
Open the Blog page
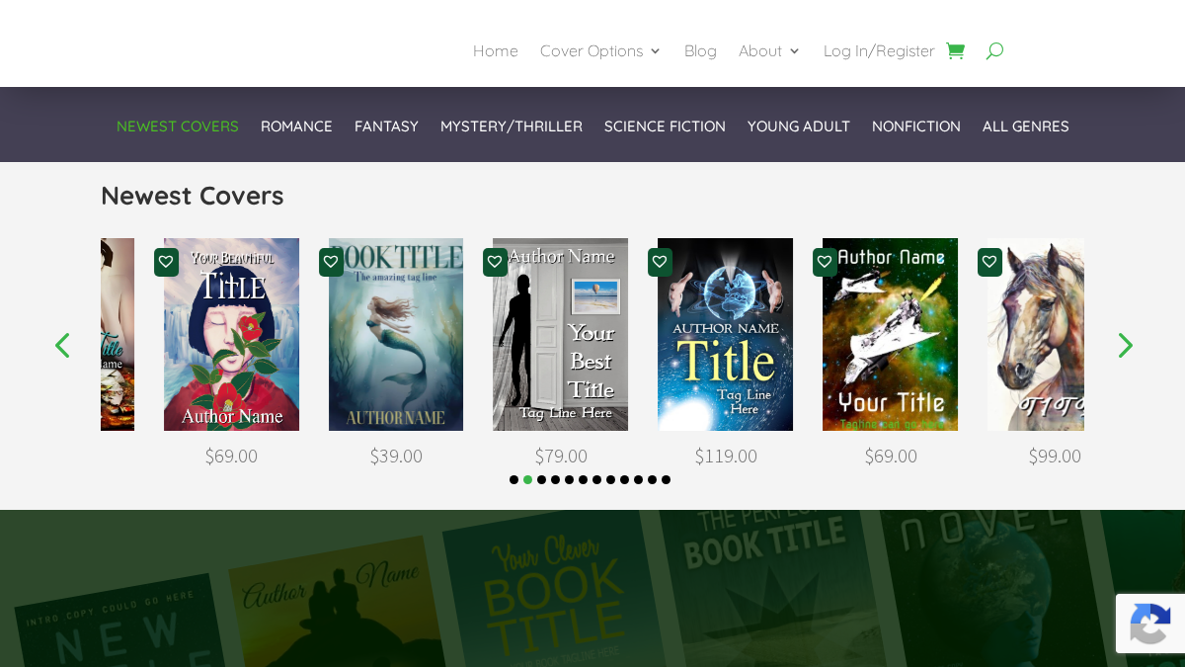coord(700,50)
